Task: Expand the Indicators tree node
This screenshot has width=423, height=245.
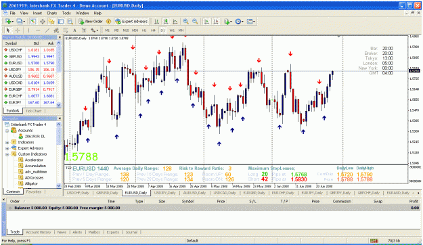Action: 7,142
